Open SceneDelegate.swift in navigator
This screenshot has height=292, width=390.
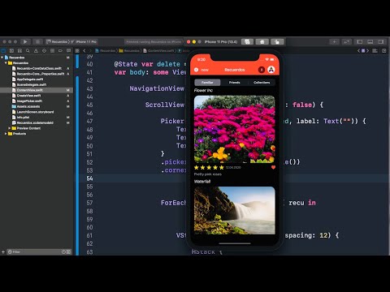[32, 84]
